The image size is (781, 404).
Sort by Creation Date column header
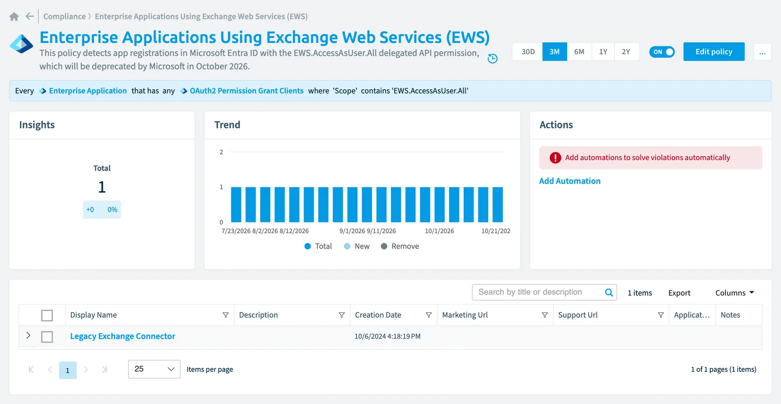point(378,315)
